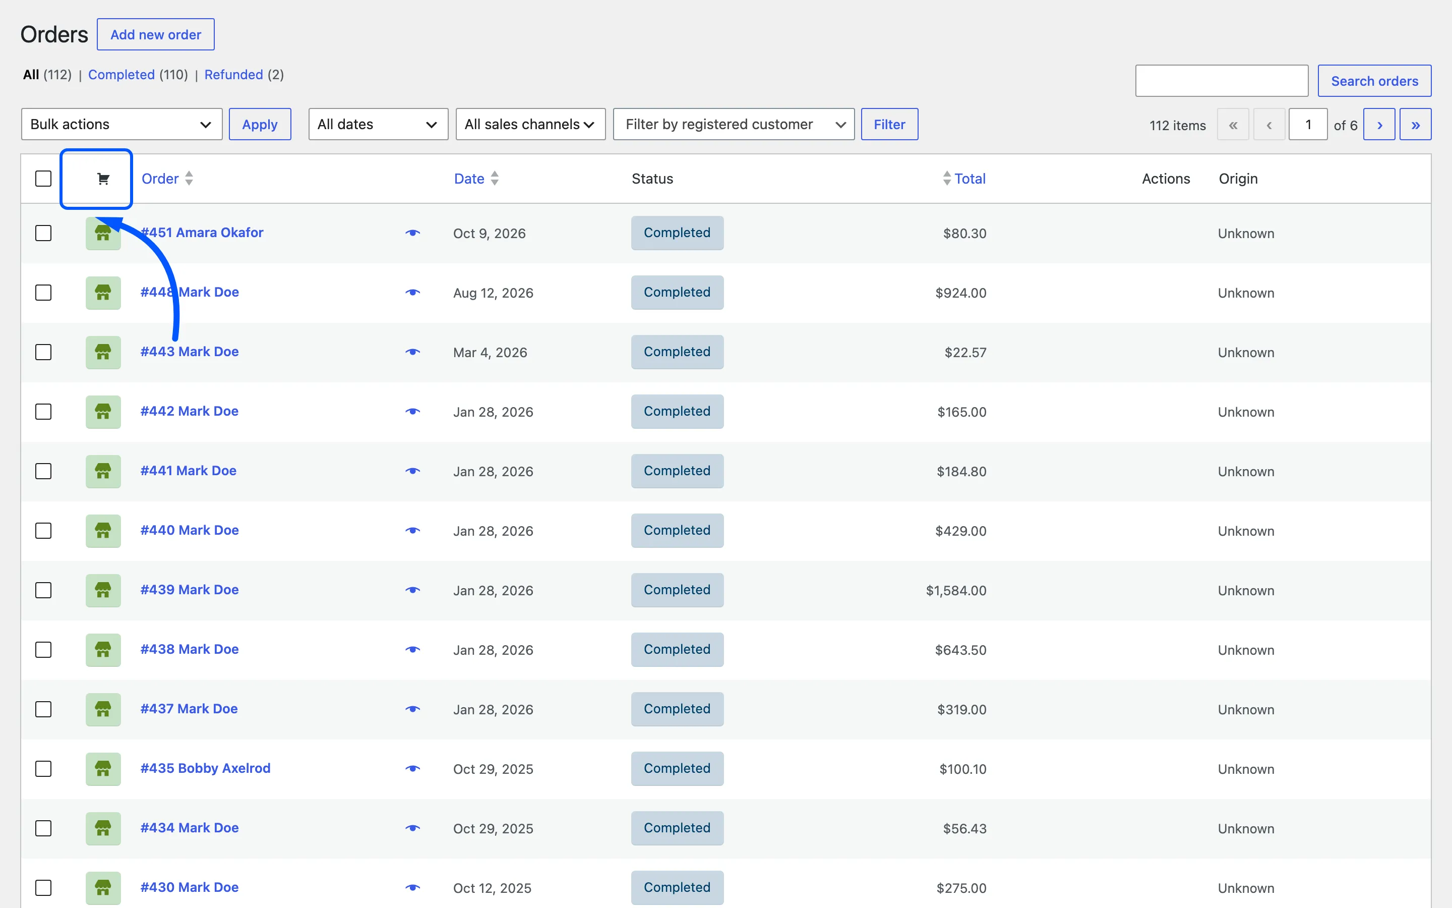This screenshot has height=908, width=1452.
Task: Sort orders by Total column
Action: [x=964, y=179]
